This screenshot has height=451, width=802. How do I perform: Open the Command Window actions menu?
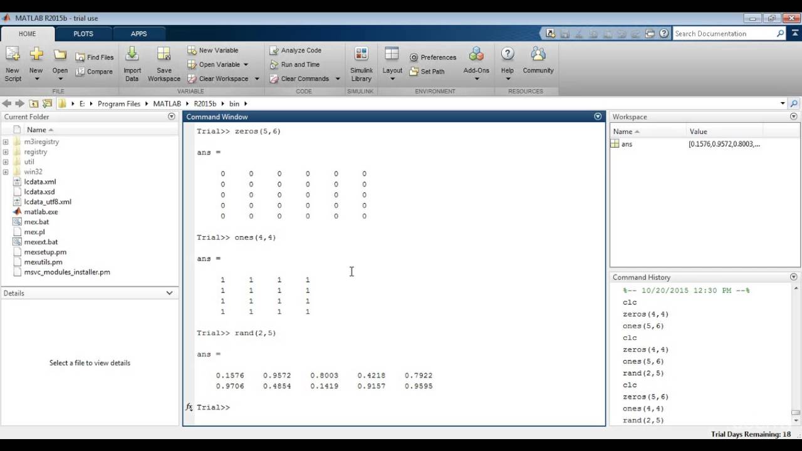(x=598, y=117)
